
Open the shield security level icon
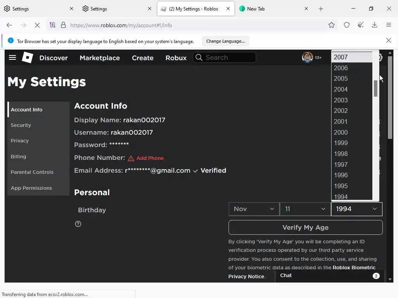point(347,25)
